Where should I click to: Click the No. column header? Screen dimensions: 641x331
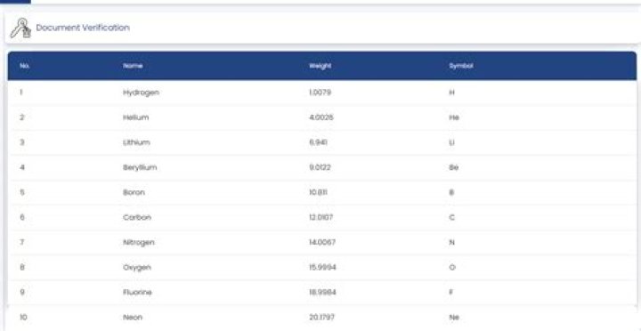pos(24,66)
